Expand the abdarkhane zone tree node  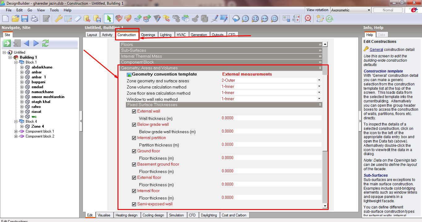tap(22, 67)
